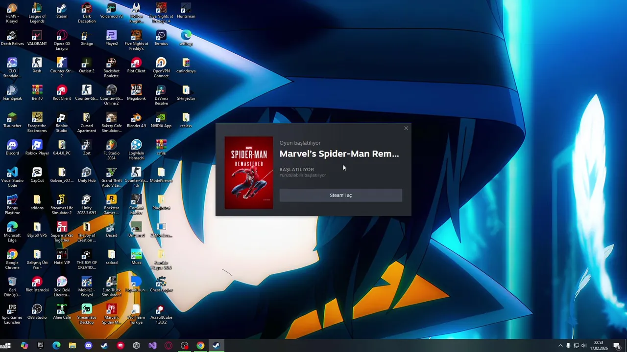Select the Streamer Life Simulator 2 icon
This screenshot has height=352, width=627.
[x=62, y=205]
